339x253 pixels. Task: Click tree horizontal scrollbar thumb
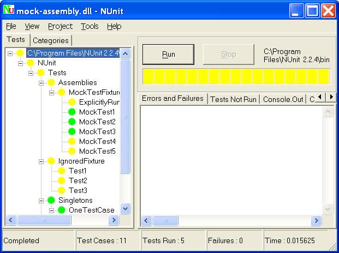[x=44, y=220]
